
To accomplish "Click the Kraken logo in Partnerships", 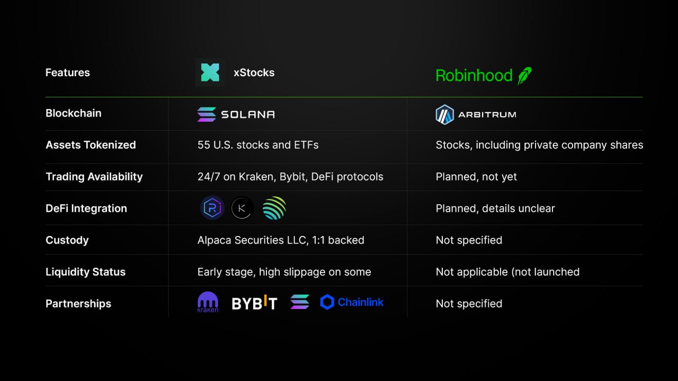I will 208,303.
